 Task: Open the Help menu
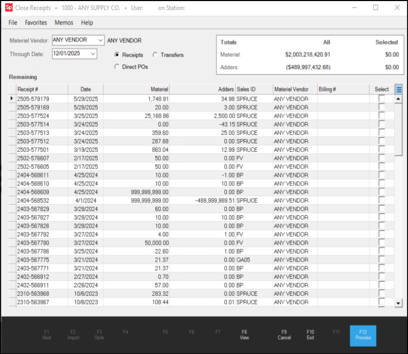87,23
